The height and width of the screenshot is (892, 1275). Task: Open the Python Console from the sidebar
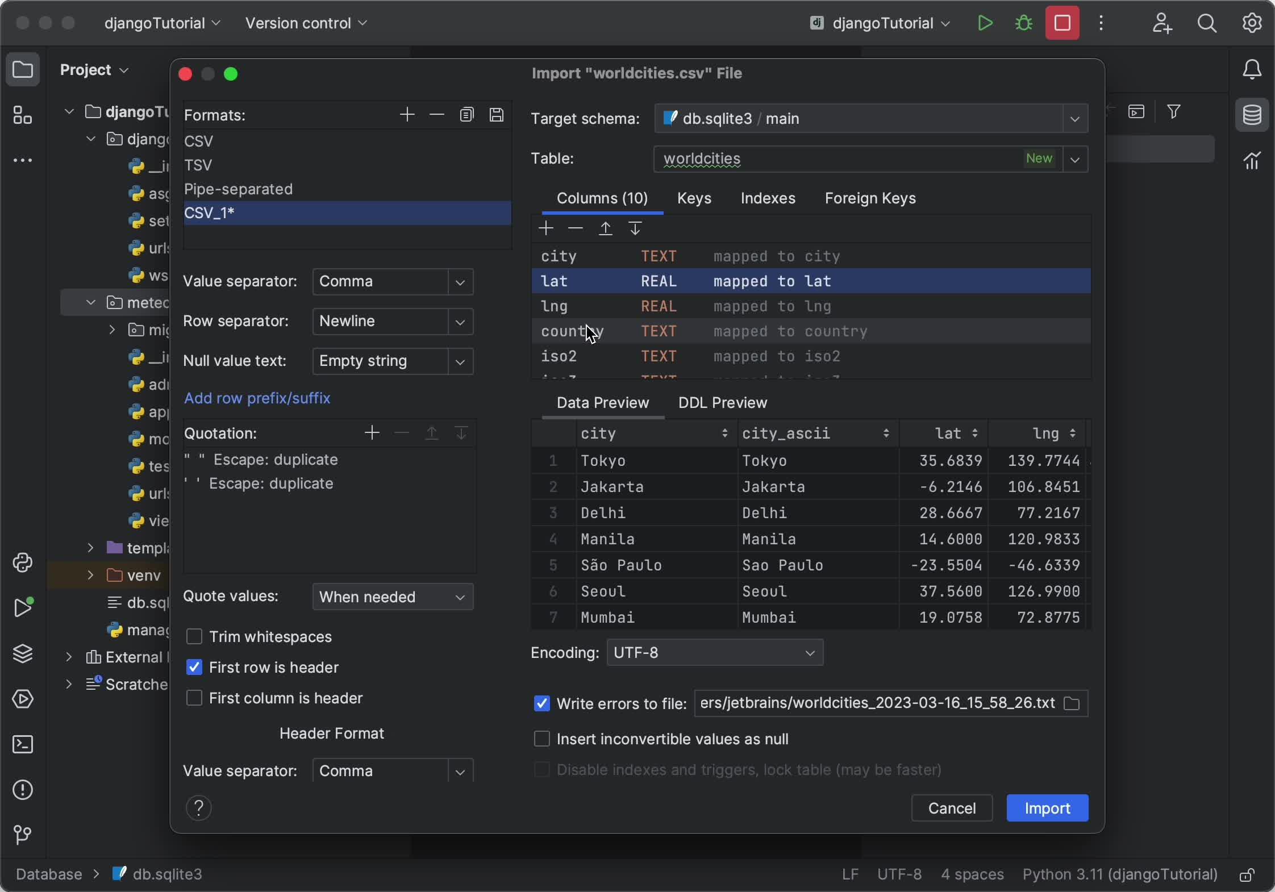(x=23, y=563)
